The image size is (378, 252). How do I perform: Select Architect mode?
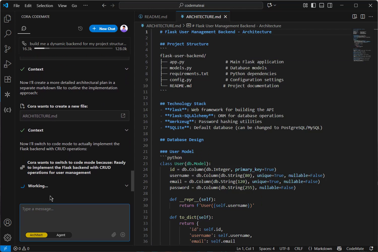[x=36, y=235]
